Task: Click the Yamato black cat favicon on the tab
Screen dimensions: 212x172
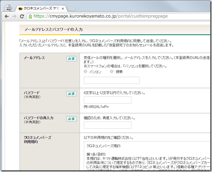Action: (x=21, y=9)
